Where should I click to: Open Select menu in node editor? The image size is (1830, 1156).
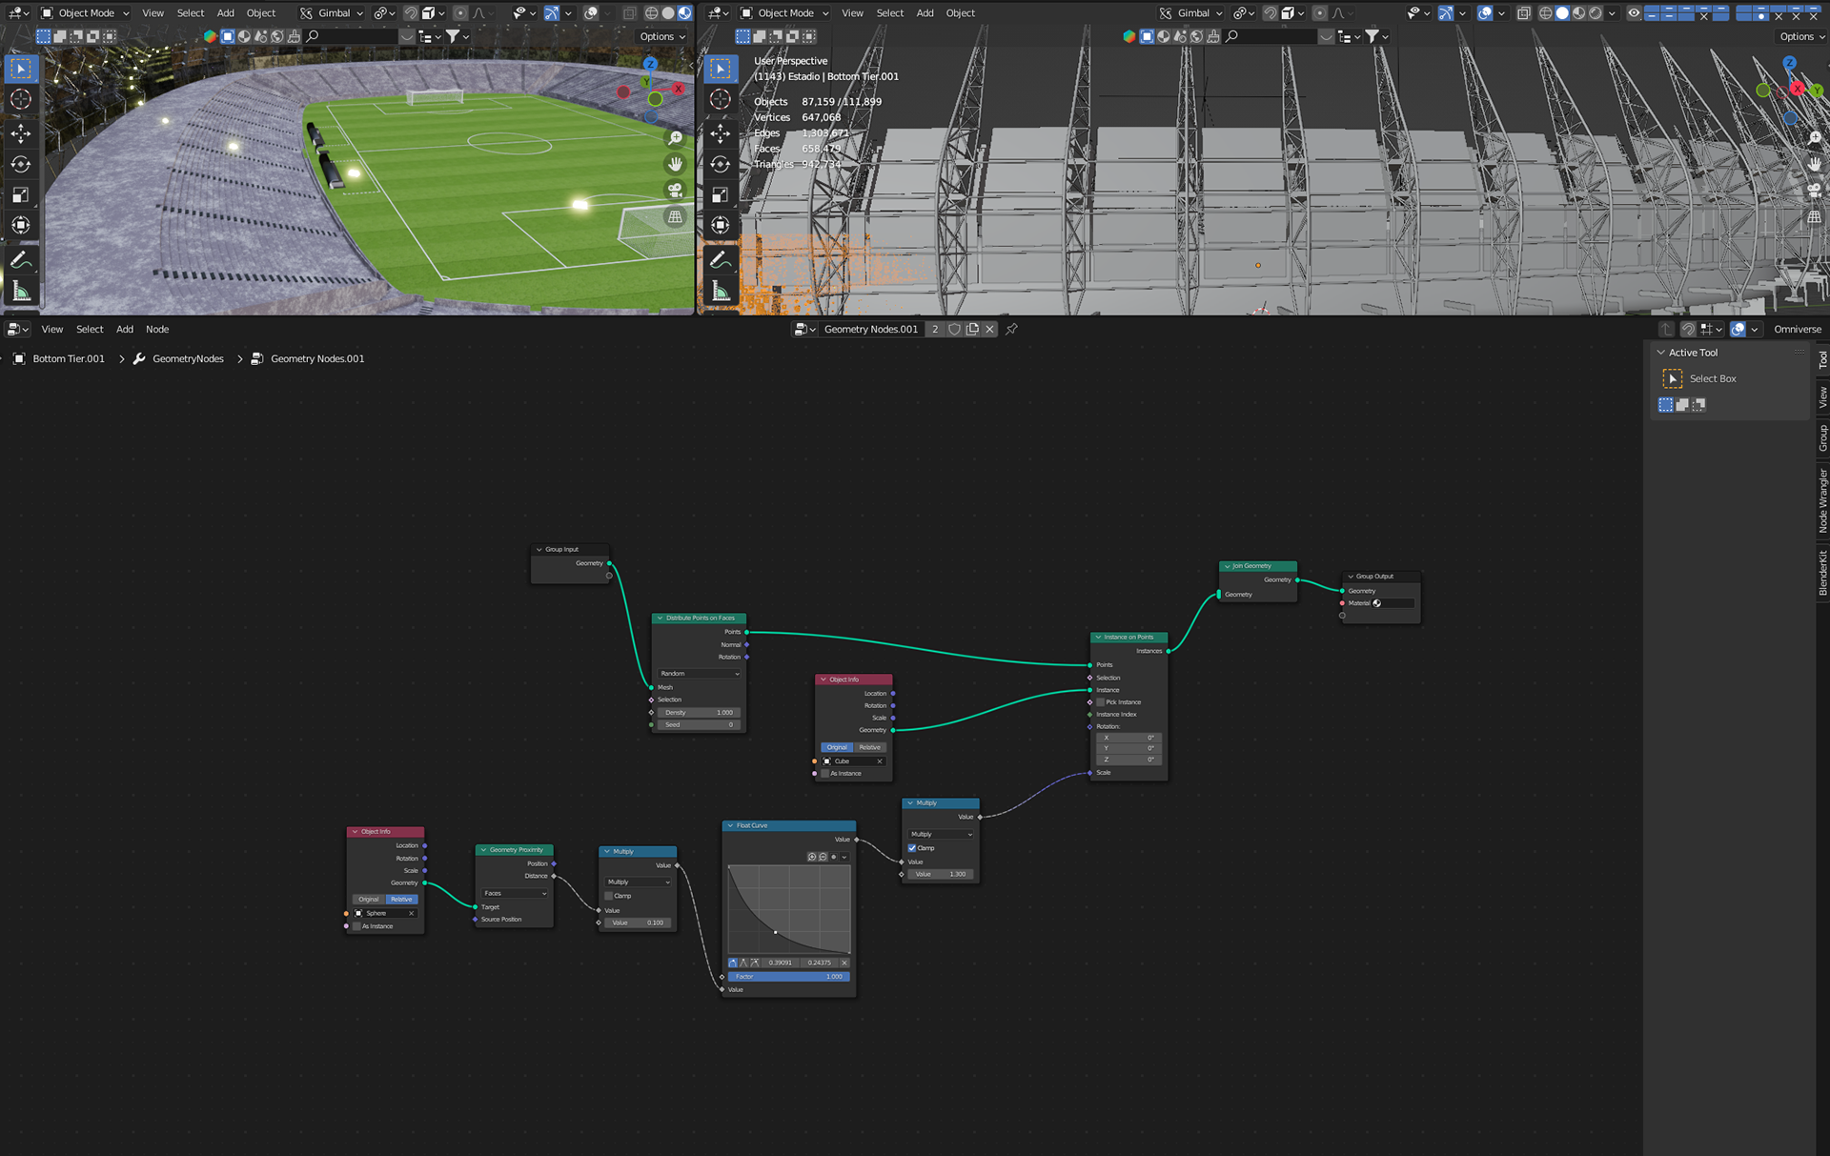[x=90, y=329]
